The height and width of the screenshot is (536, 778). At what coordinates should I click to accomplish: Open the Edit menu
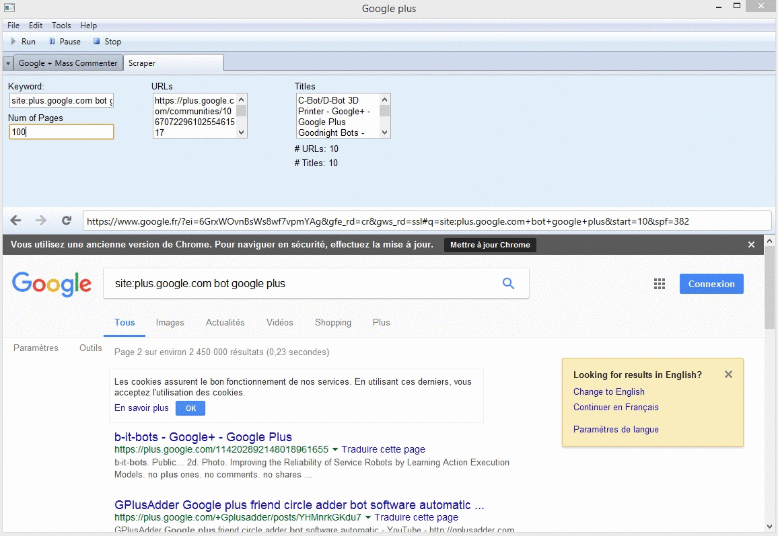click(x=35, y=26)
